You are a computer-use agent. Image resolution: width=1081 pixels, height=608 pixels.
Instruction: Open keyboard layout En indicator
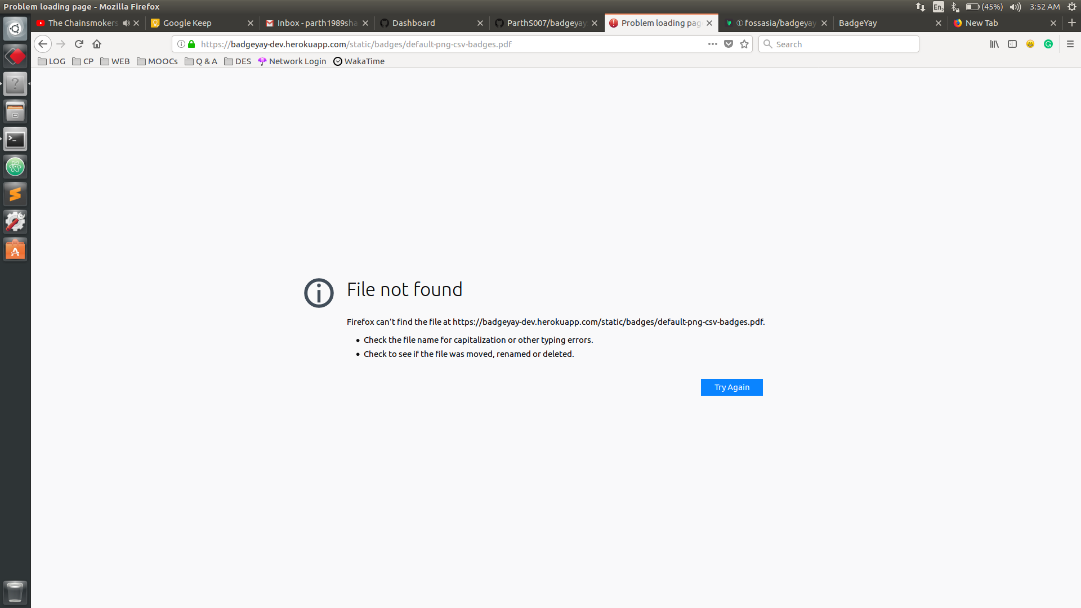tap(938, 7)
